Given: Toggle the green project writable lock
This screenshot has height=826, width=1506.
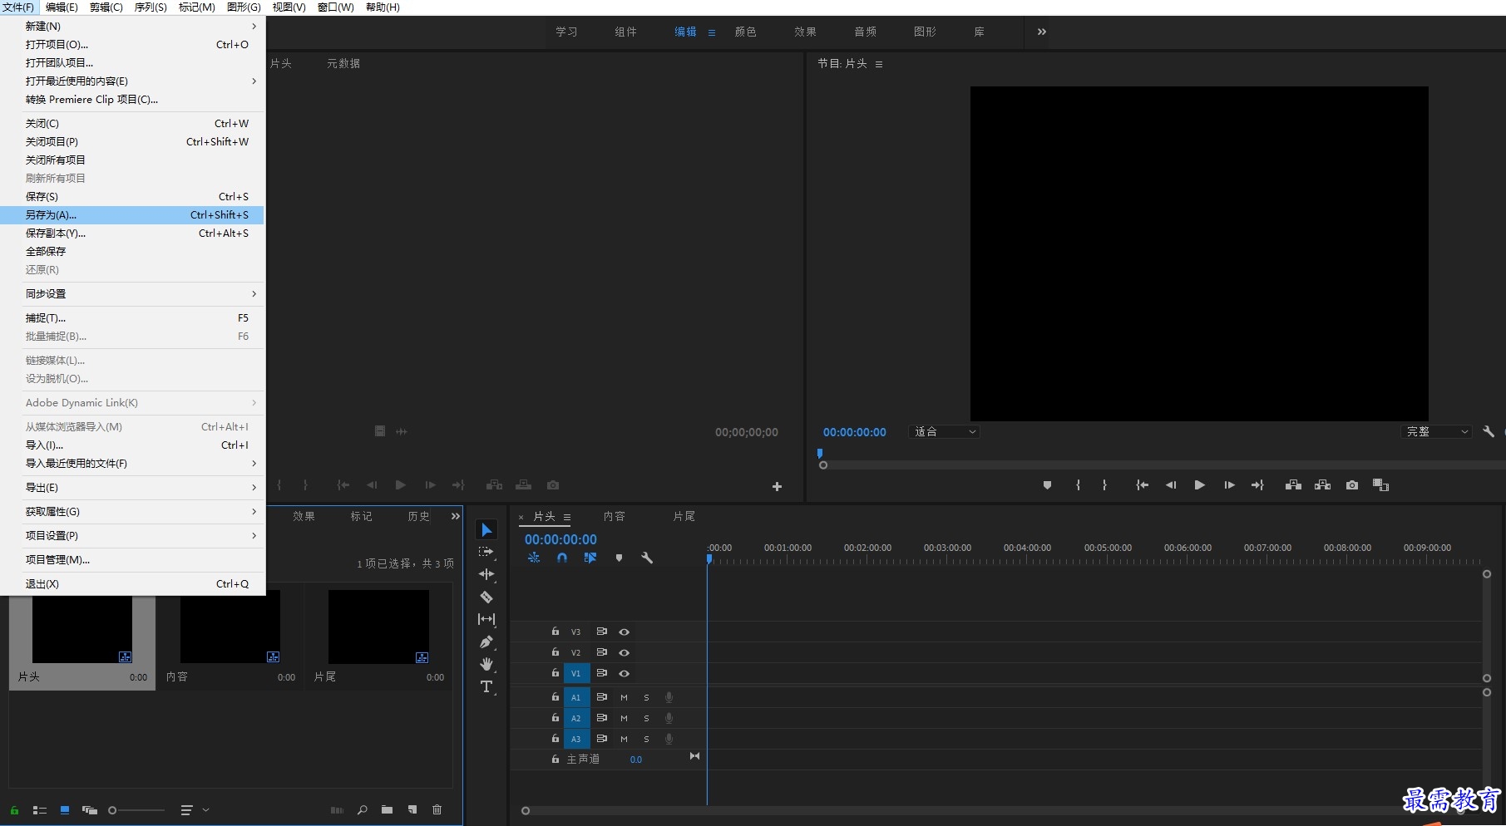Looking at the screenshot, I should click(14, 810).
